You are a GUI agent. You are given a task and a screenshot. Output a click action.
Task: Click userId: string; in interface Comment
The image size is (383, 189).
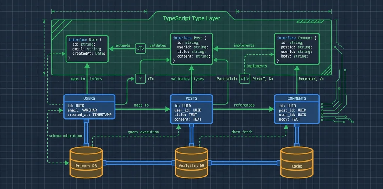coord(296,52)
